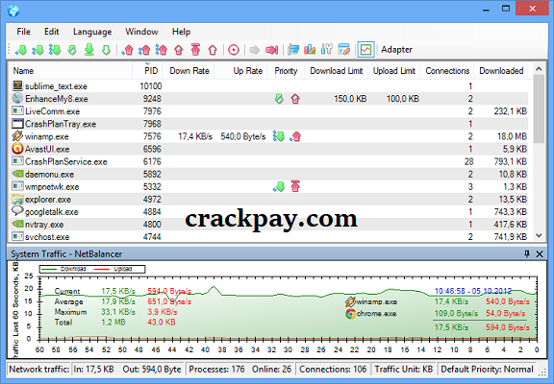This screenshot has height=384, width=554.
Task: Click the process list vertical scrollbar thumb
Action: pos(539,108)
